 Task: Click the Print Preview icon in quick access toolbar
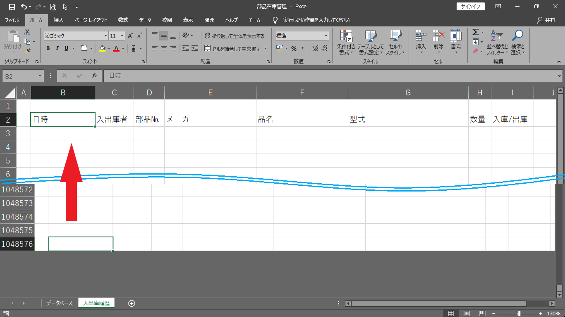pyautogui.click(x=53, y=7)
